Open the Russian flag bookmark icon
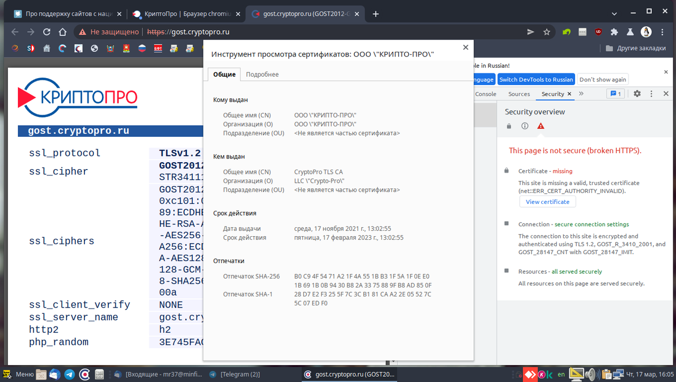The image size is (676, 382). tap(142, 48)
